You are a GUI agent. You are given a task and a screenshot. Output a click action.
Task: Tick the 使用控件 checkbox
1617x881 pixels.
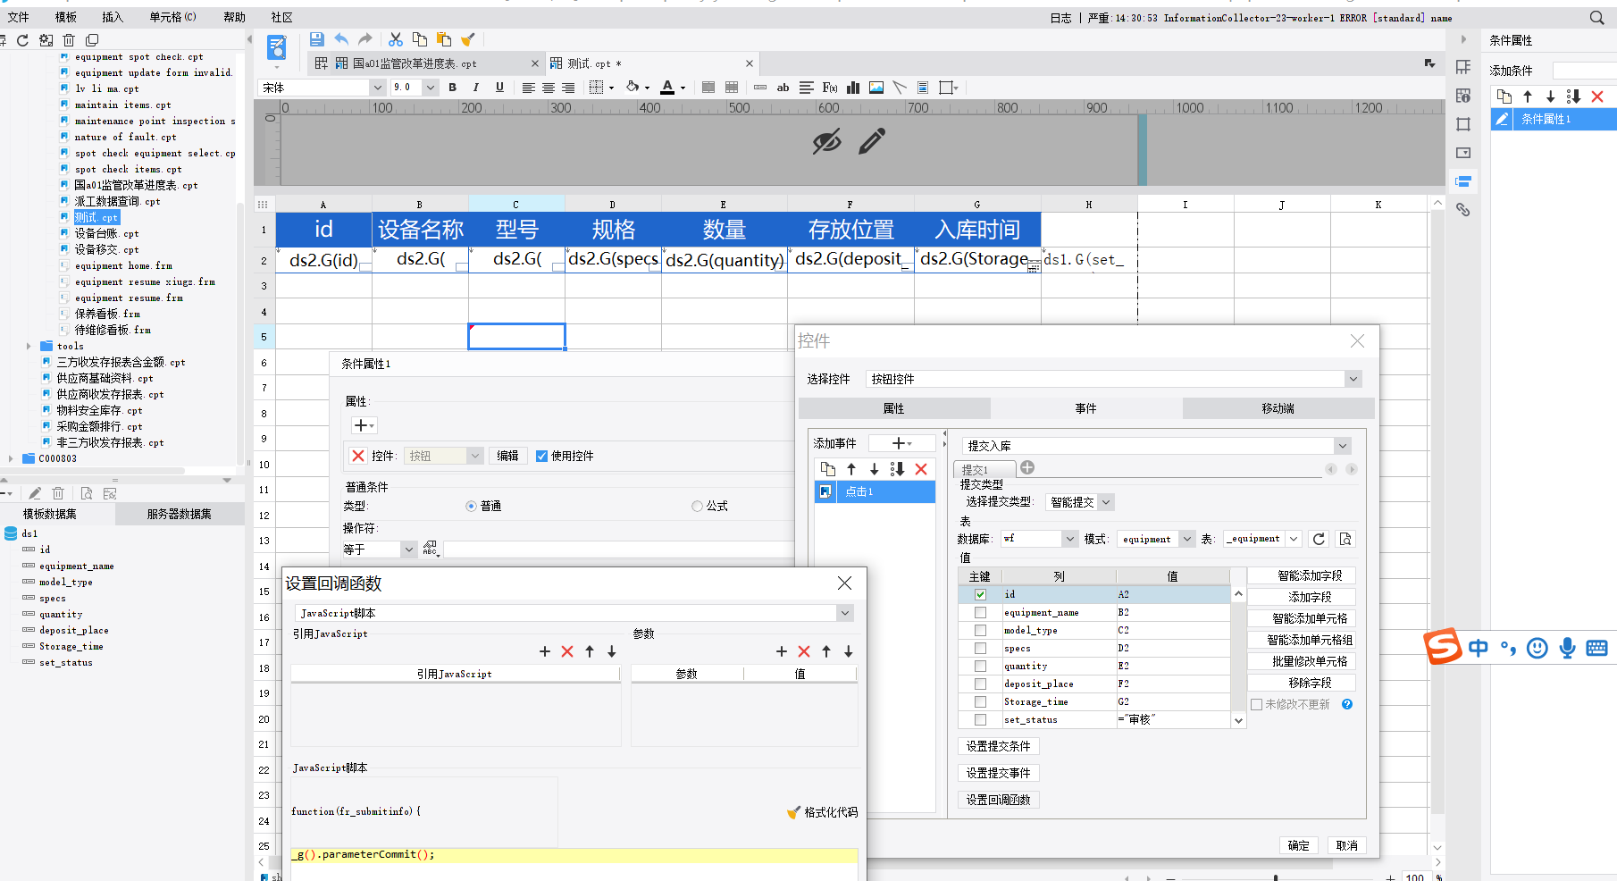click(541, 456)
